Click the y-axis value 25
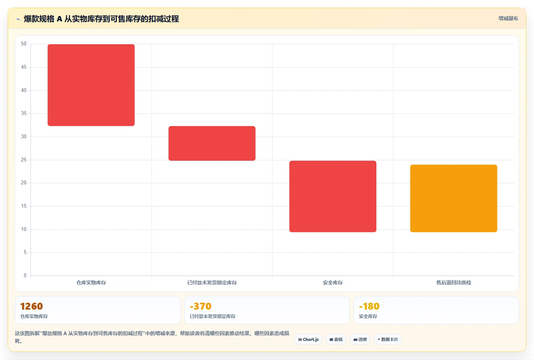This screenshot has height=360, width=534. click(24, 160)
